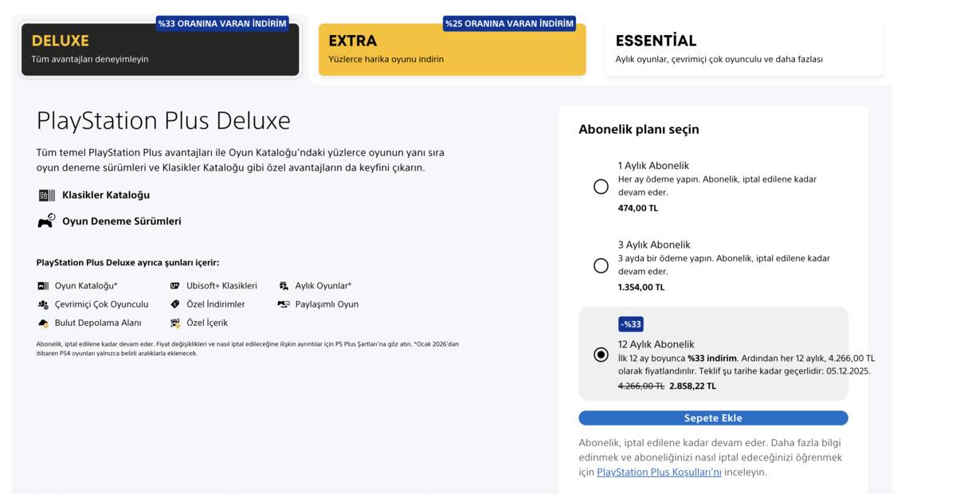Open the EXTRA plan tab
The height and width of the screenshot is (494, 956).
tap(452, 49)
